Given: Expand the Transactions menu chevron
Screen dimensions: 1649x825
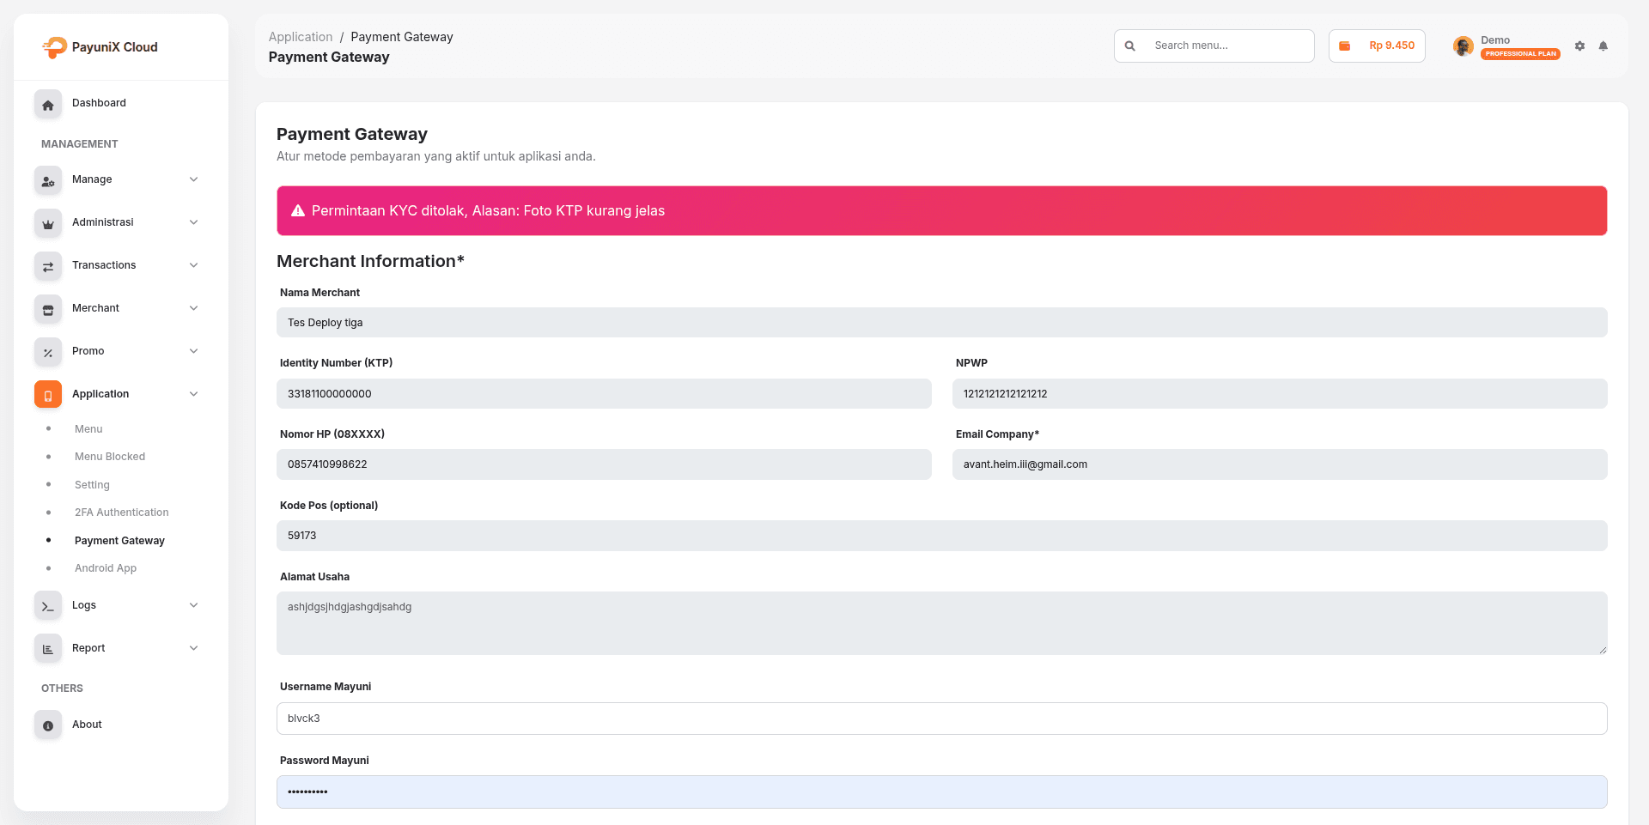Looking at the screenshot, I should click(194, 265).
